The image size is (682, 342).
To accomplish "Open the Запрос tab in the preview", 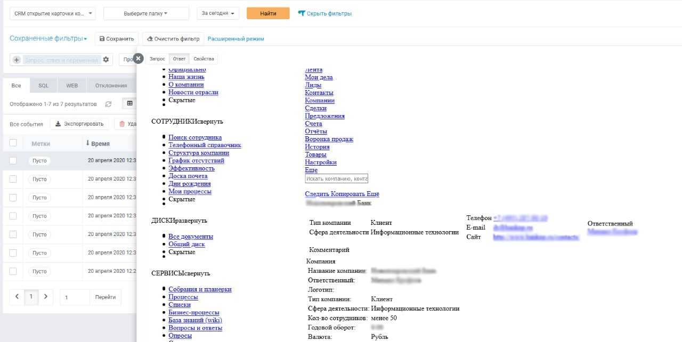I will tap(157, 59).
